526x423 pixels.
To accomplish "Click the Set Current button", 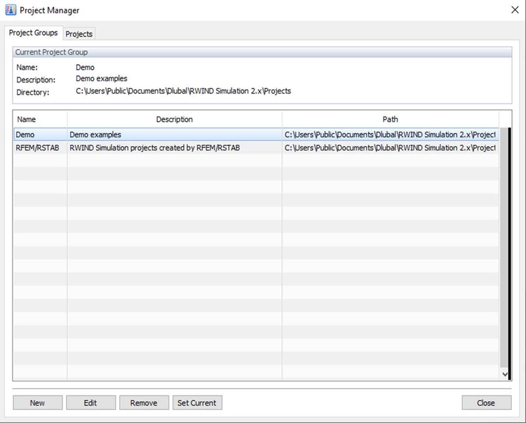I will [197, 402].
